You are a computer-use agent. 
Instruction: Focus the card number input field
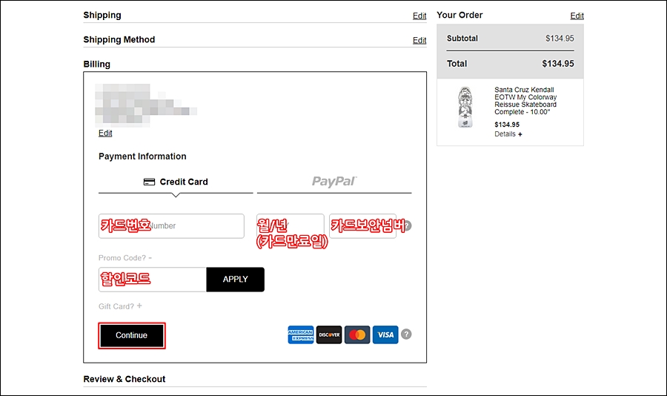[171, 226]
